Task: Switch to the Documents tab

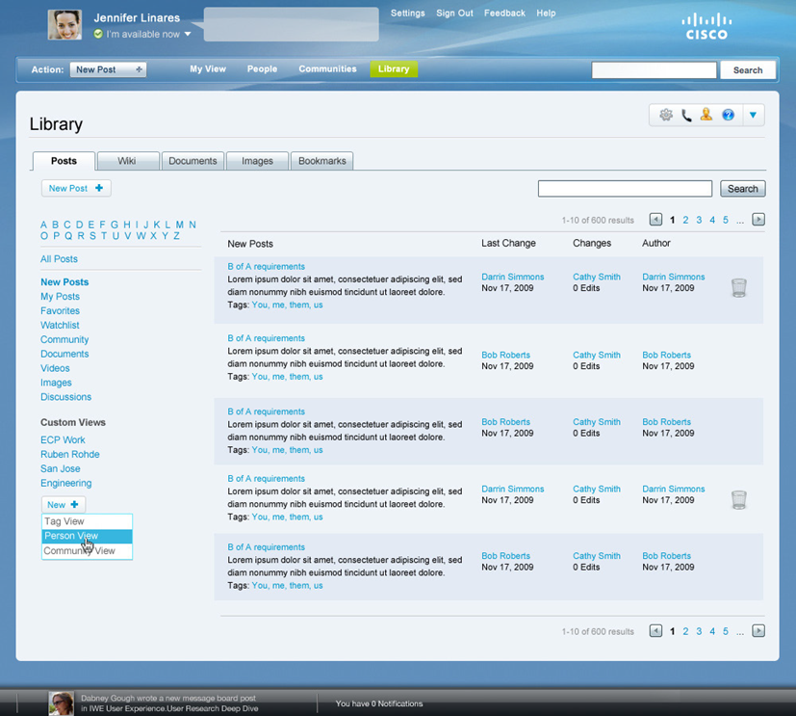Action: coord(193,161)
